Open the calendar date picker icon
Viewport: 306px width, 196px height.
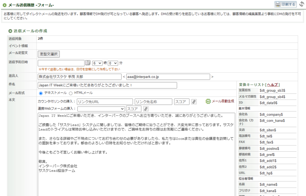[x=88, y=63]
